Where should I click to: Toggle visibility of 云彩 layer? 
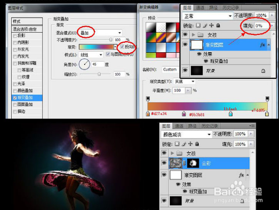164,163
